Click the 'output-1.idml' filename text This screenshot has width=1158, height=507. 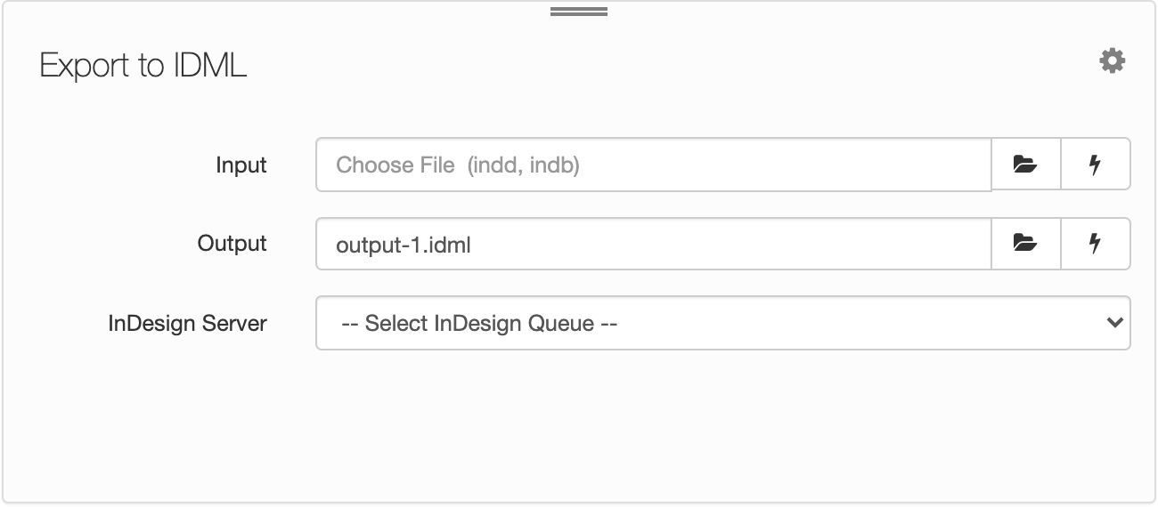(404, 245)
